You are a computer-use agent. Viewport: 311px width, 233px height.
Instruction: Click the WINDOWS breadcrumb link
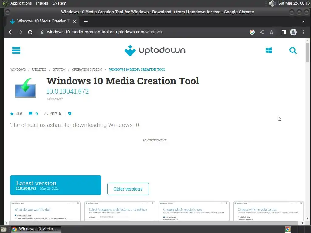click(18, 69)
